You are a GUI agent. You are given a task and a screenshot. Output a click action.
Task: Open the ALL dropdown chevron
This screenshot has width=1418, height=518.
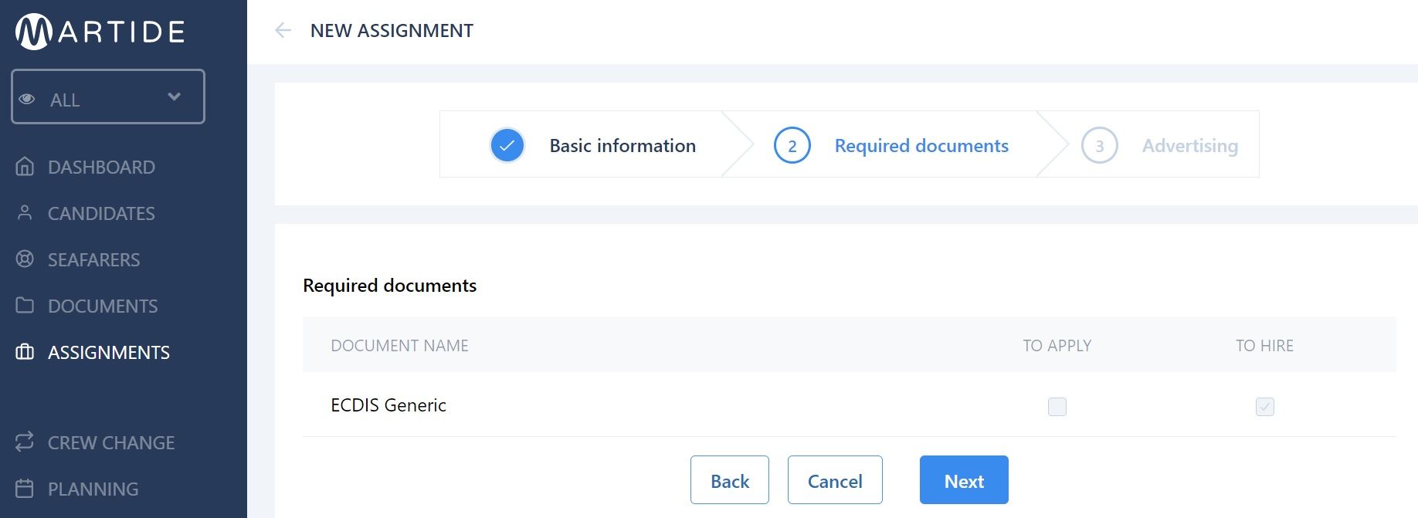coord(174,96)
